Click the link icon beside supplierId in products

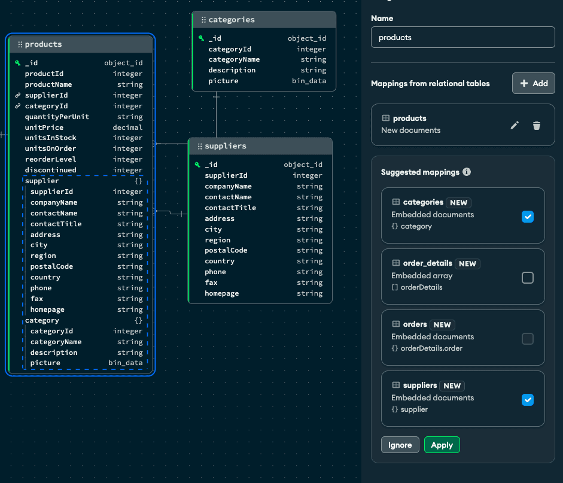tap(18, 95)
